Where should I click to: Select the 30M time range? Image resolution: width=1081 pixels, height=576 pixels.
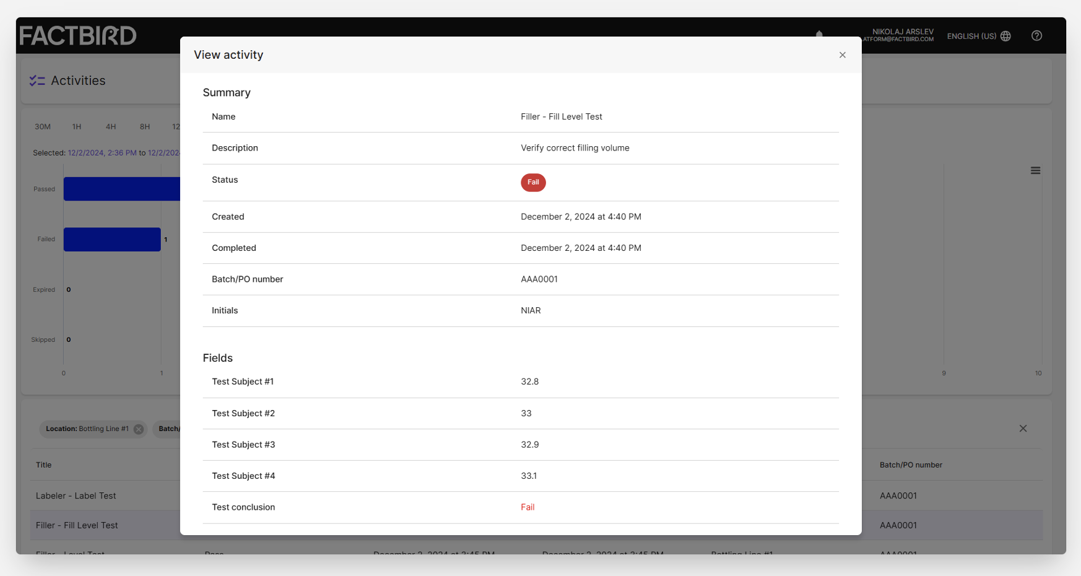[43, 126]
